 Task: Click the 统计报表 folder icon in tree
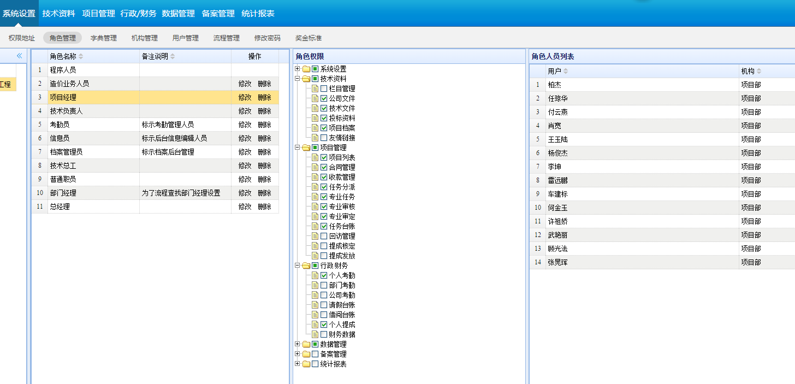point(306,364)
